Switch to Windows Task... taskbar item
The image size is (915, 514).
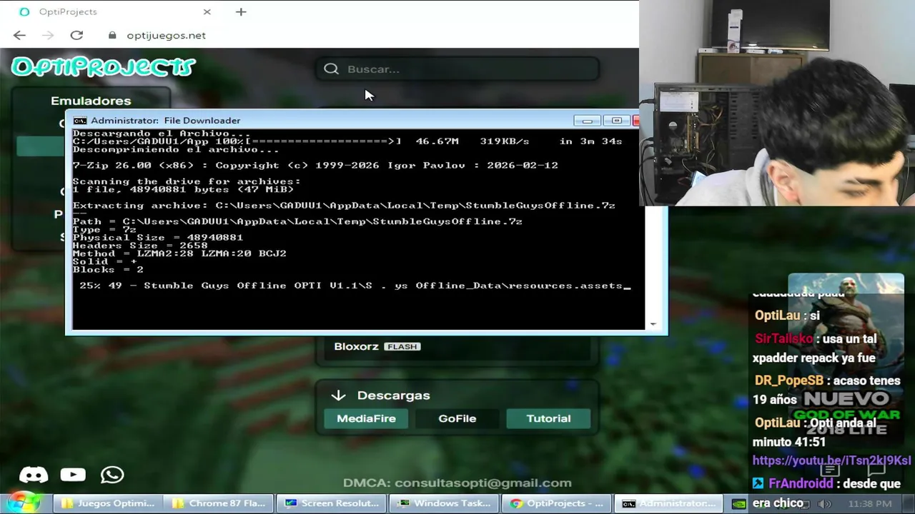(x=444, y=503)
